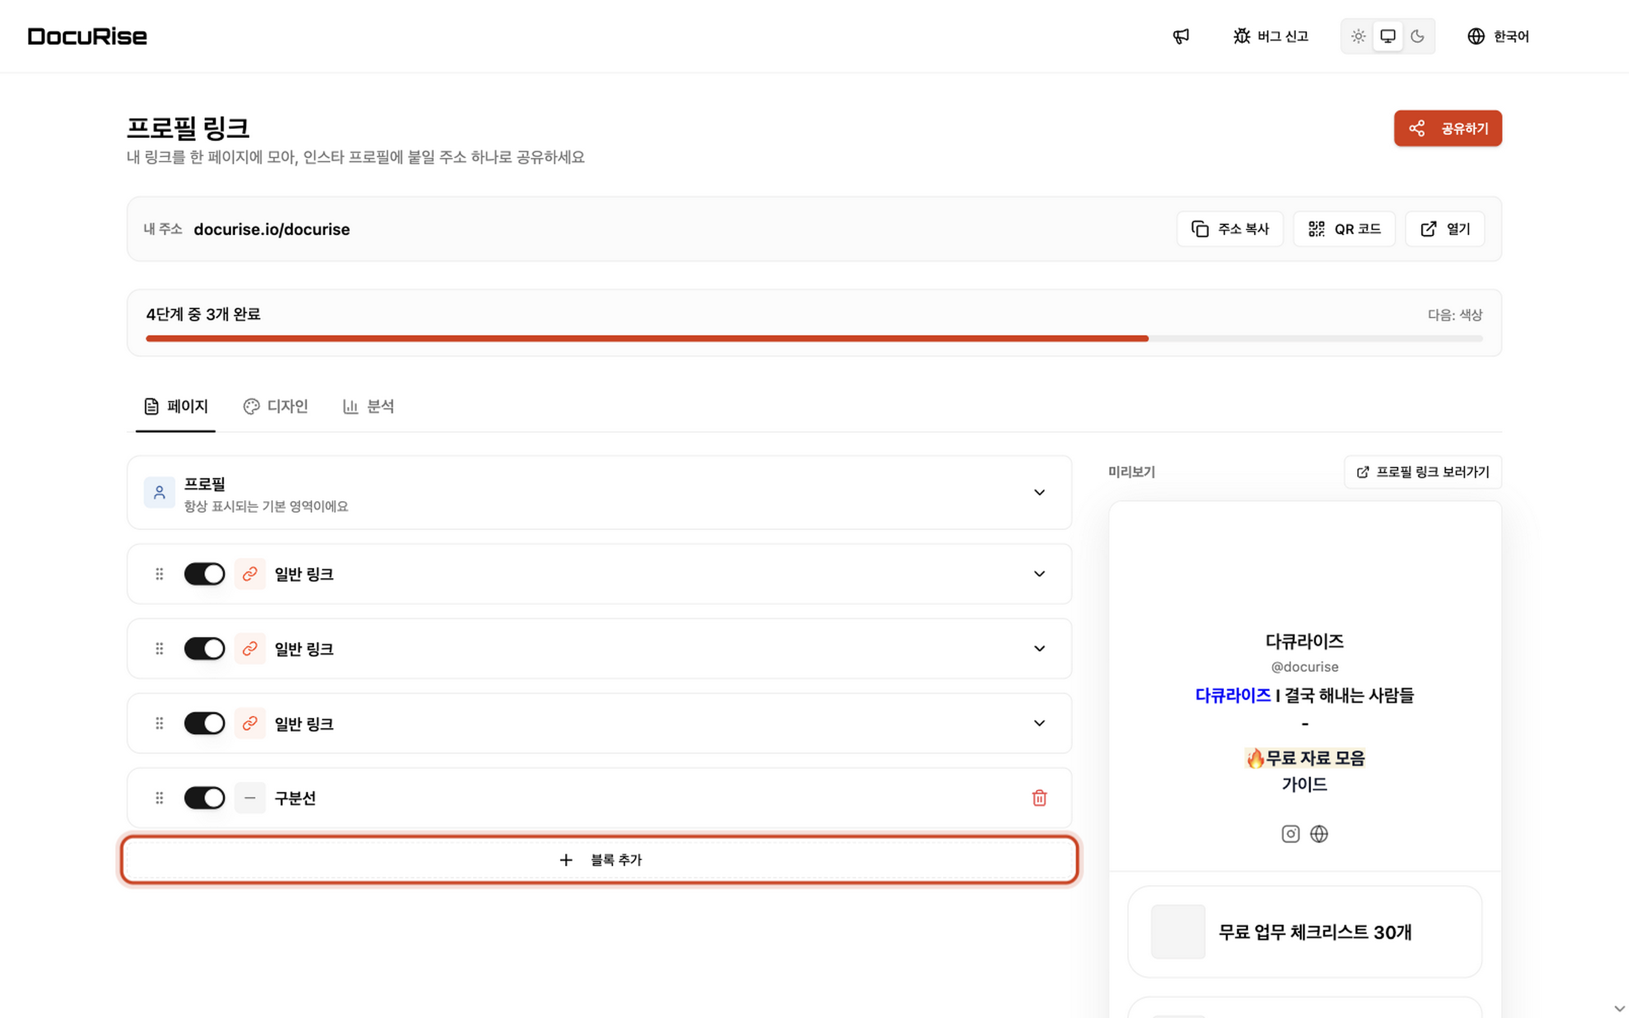The width and height of the screenshot is (1629, 1018).
Task: Toggle off the 구분선 block
Action: (x=204, y=798)
